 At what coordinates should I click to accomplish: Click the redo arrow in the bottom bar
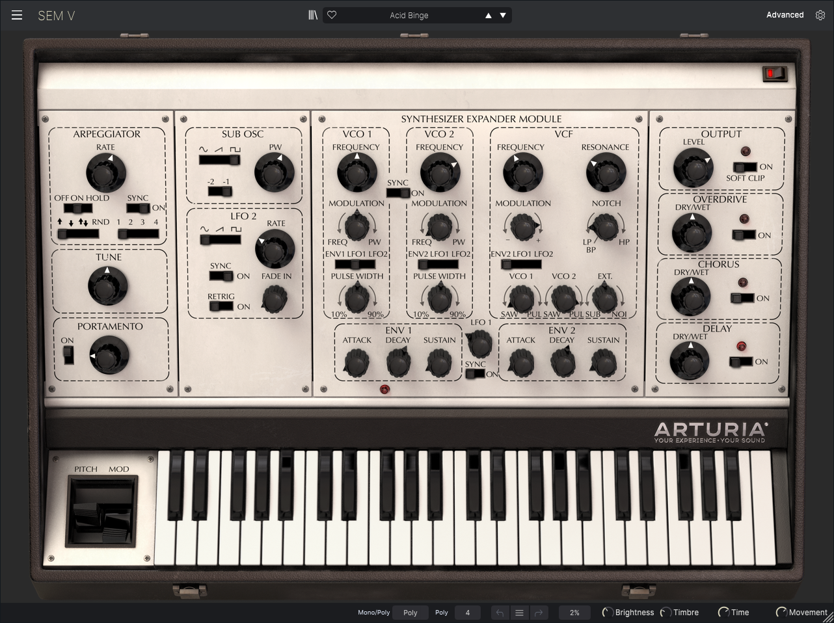pyautogui.click(x=538, y=613)
